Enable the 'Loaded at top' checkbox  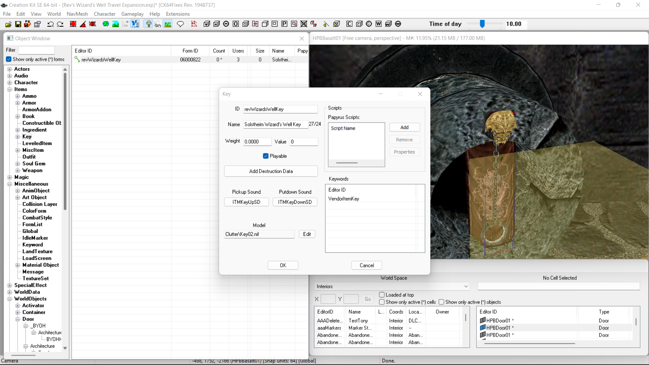382,295
